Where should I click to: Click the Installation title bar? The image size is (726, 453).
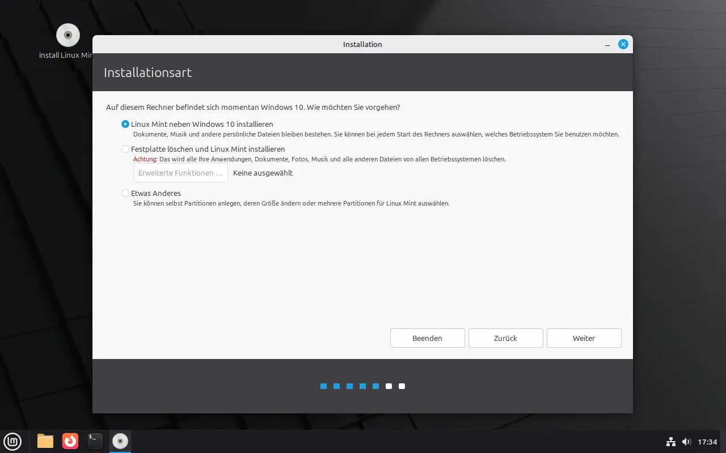[x=362, y=44]
